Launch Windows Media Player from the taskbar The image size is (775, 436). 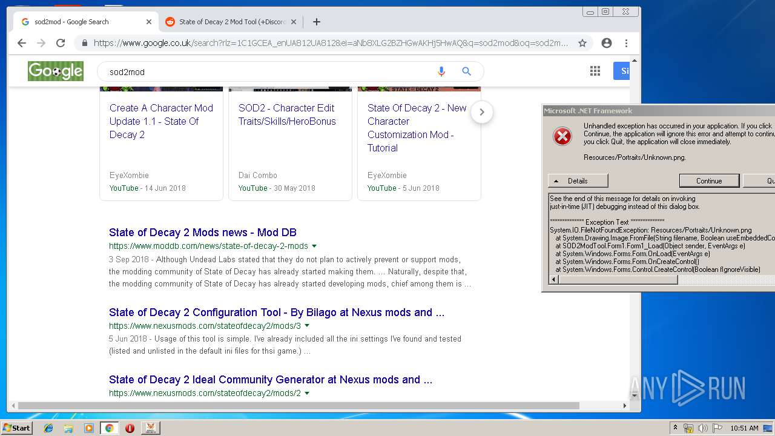click(x=89, y=428)
